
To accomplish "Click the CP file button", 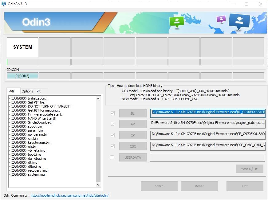I will (x=133, y=135).
